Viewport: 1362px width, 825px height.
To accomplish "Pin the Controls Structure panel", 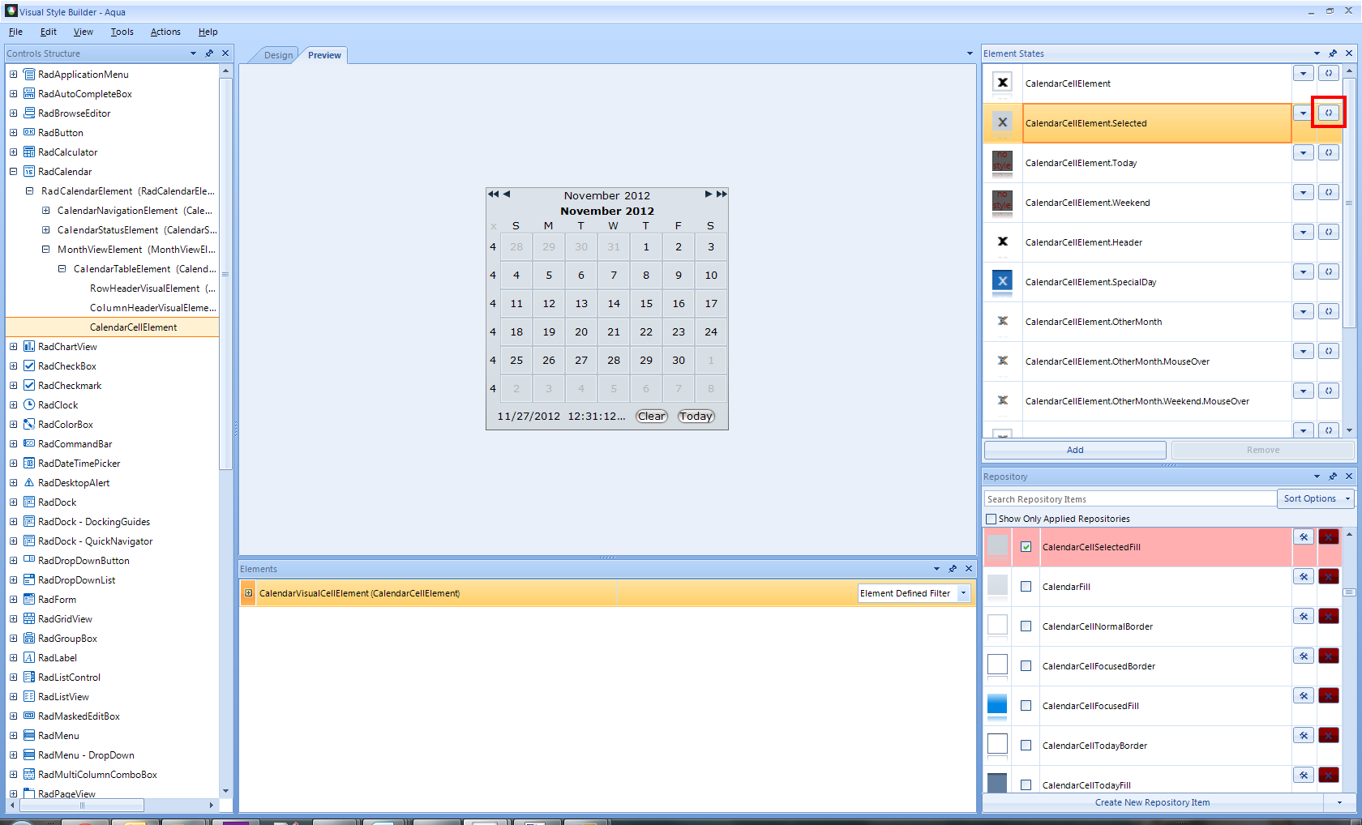I will 209,53.
